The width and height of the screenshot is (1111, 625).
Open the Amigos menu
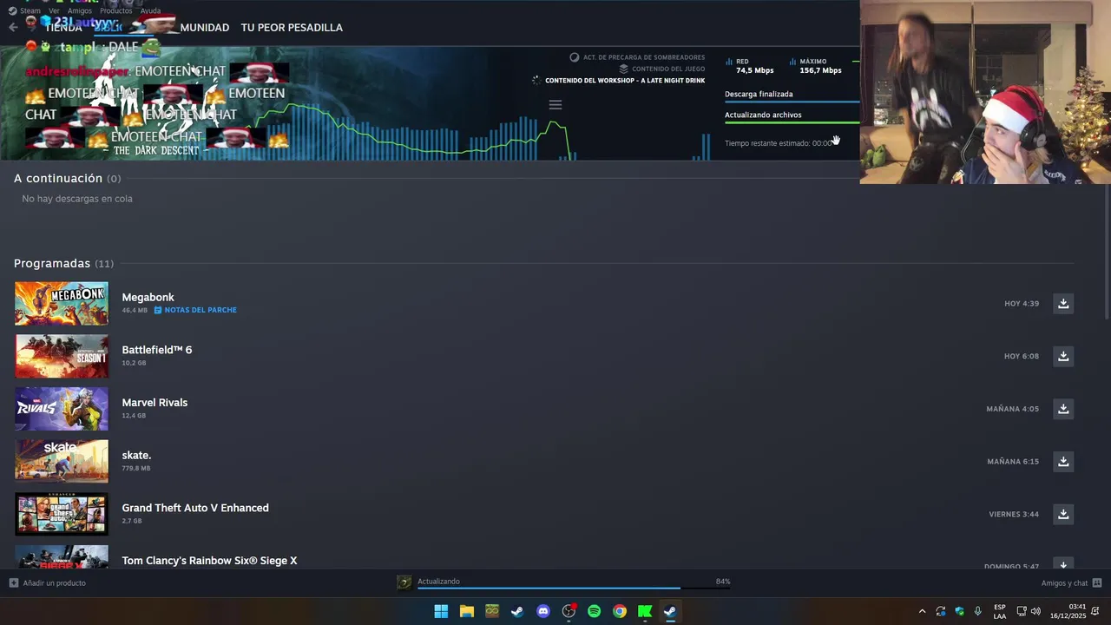click(x=80, y=10)
